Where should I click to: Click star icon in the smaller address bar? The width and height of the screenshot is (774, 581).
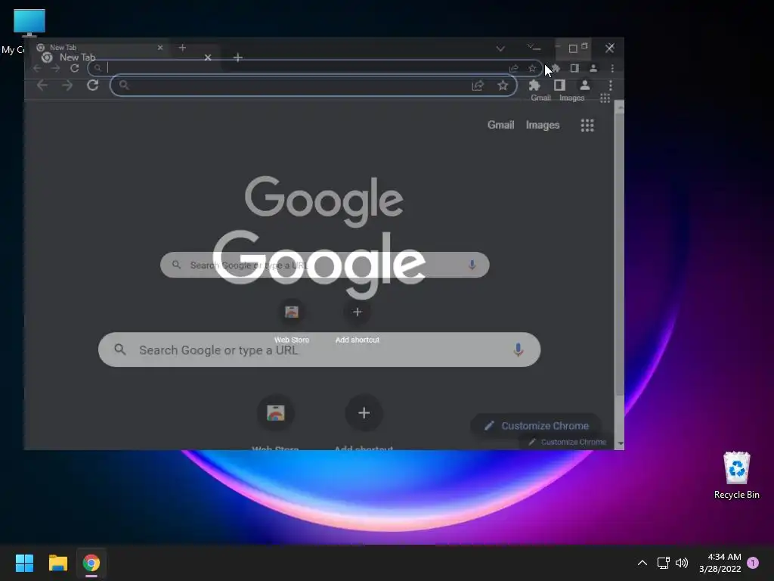pos(532,68)
